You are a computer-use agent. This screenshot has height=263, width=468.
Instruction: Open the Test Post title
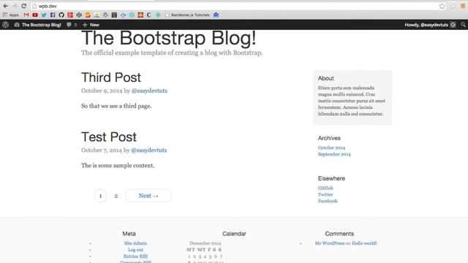coord(109,137)
